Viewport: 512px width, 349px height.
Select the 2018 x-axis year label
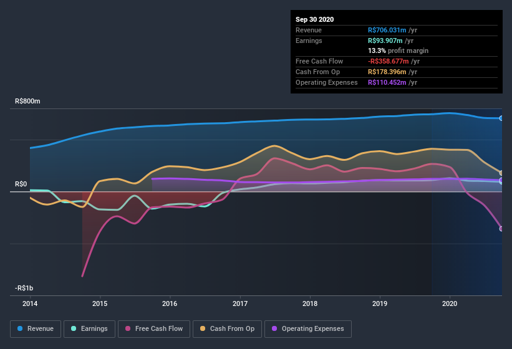310,304
